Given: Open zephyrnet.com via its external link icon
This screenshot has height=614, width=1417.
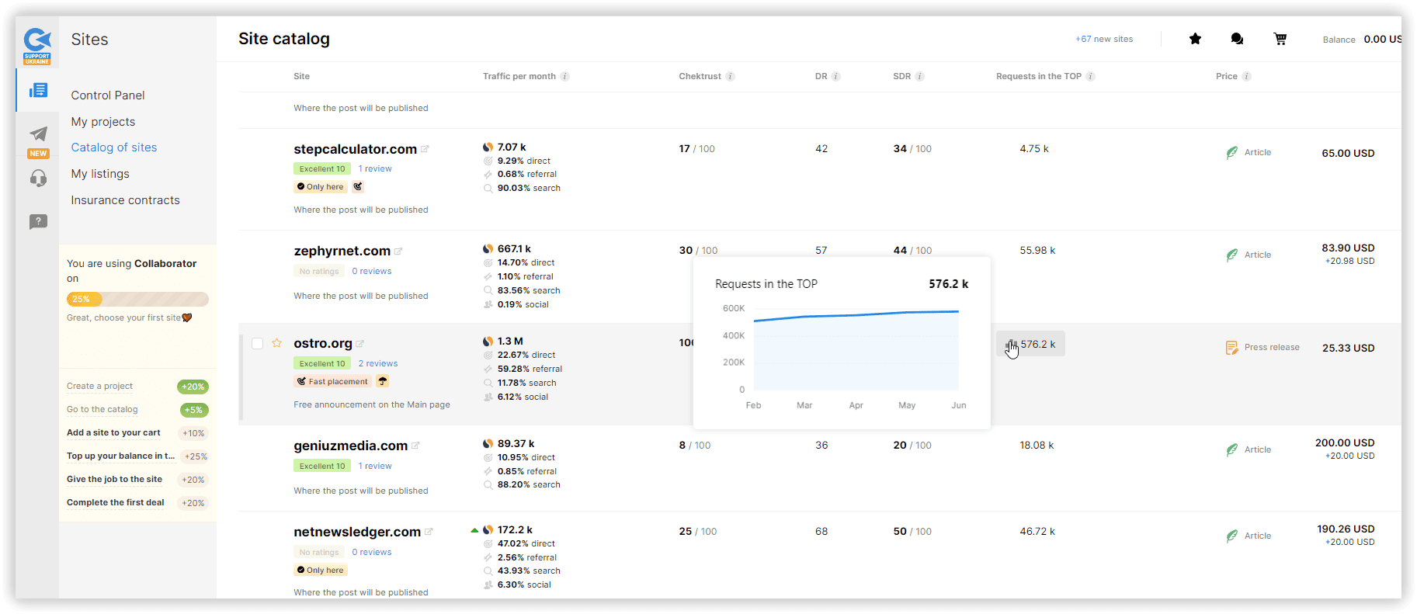Looking at the screenshot, I should (x=398, y=251).
